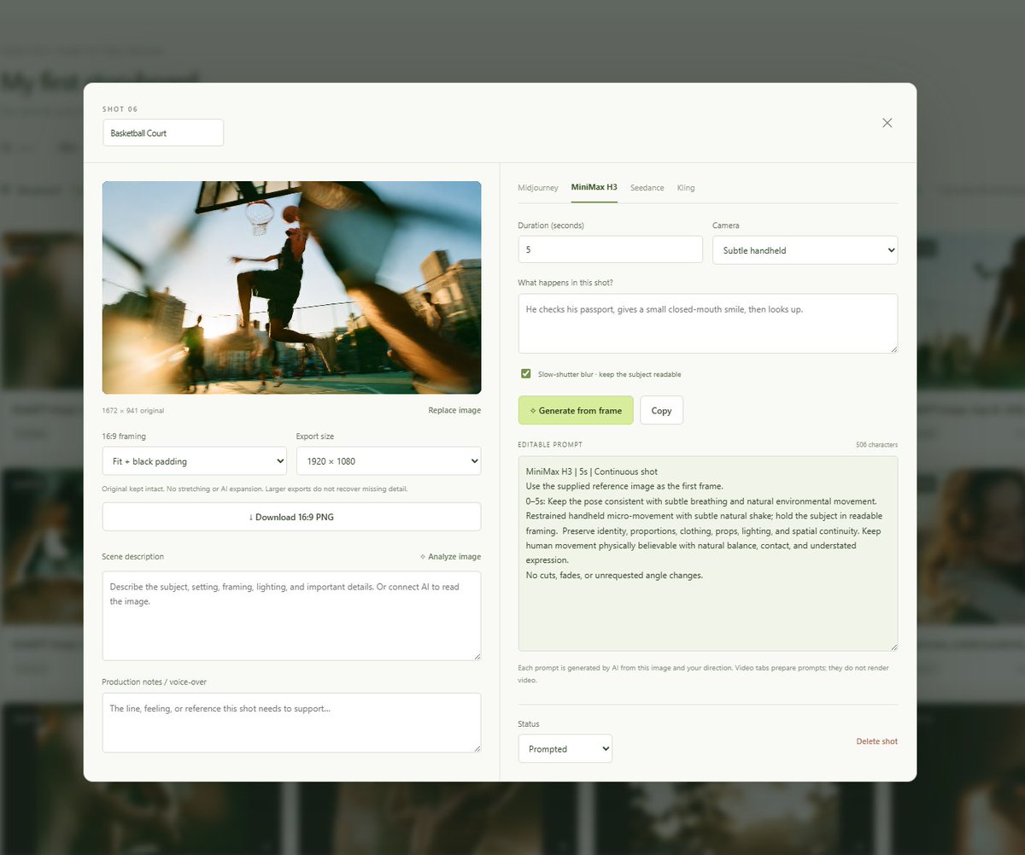Open the Status dropdown
Image resolution: width=1025 pixels, height=855 pixels.
[565, 748]
